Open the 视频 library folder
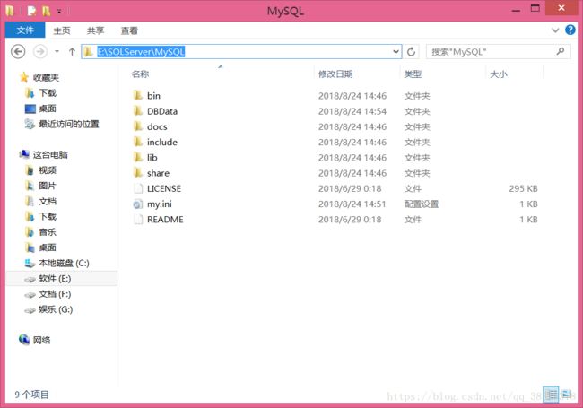The width and height of the screenshot is (583, 408). tap(48, 170)
